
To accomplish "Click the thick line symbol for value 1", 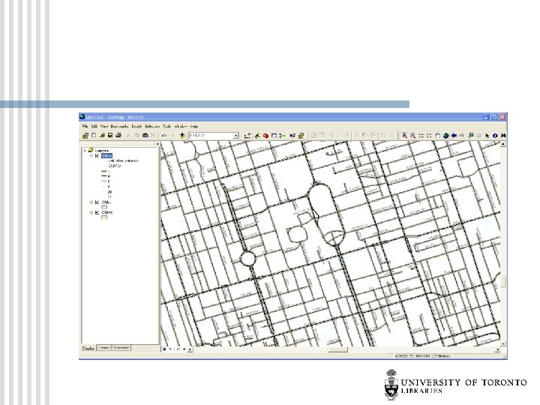I will (104, 171).
